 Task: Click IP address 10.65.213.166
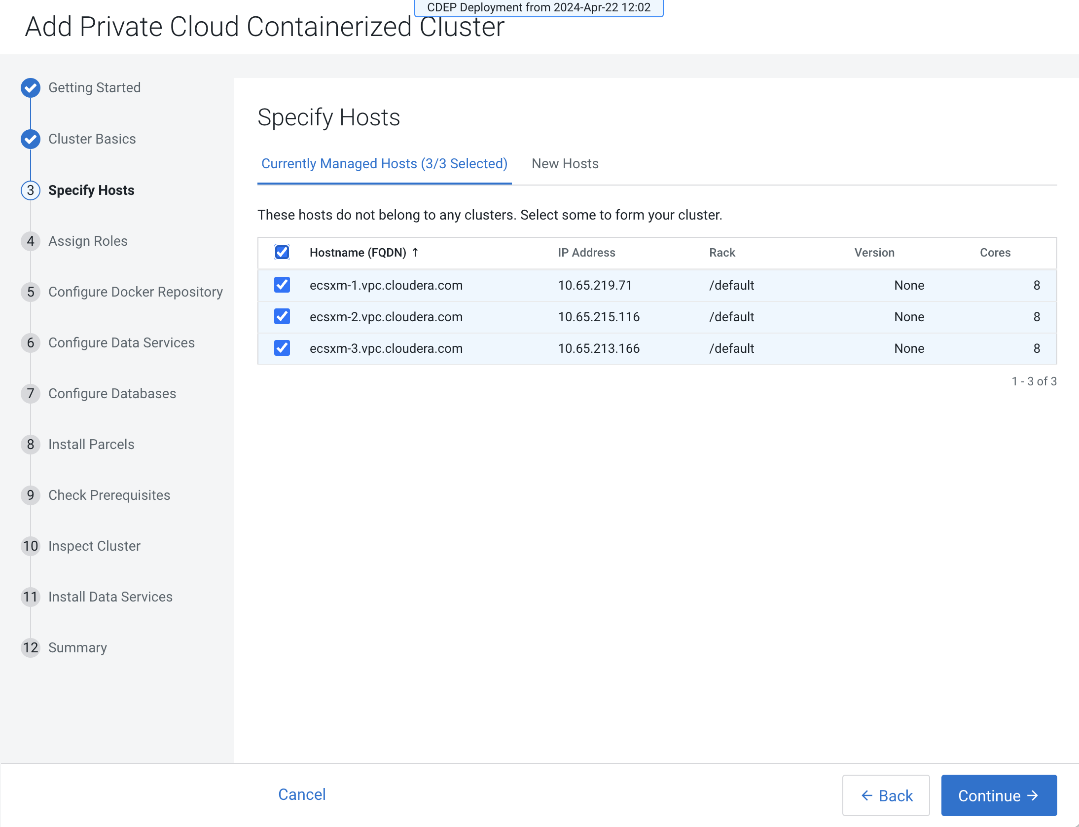click(x=599, y=348)
